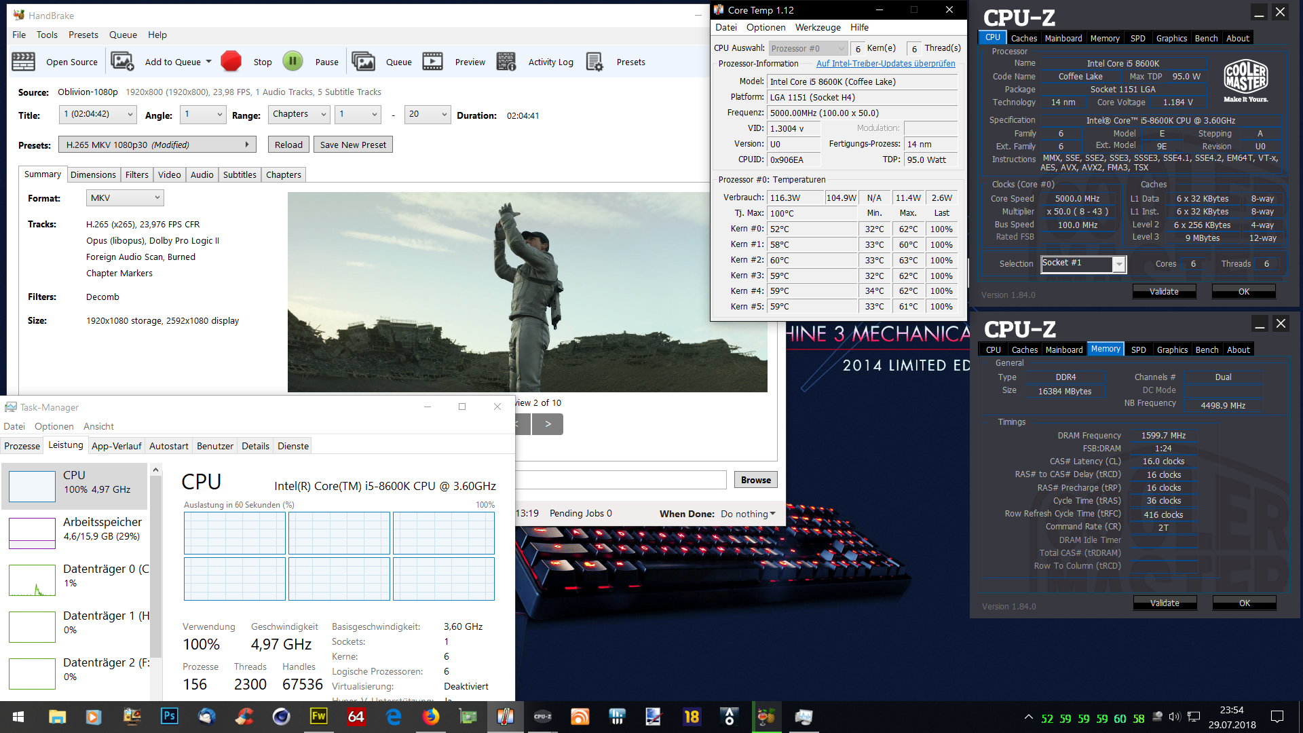The image size is (1303, 733).
Task: Click the green Pause encode icon
Action: click(293, 62)
